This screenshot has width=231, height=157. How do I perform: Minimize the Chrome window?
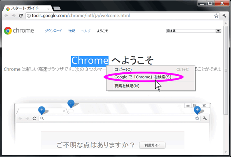coord(202,3)
